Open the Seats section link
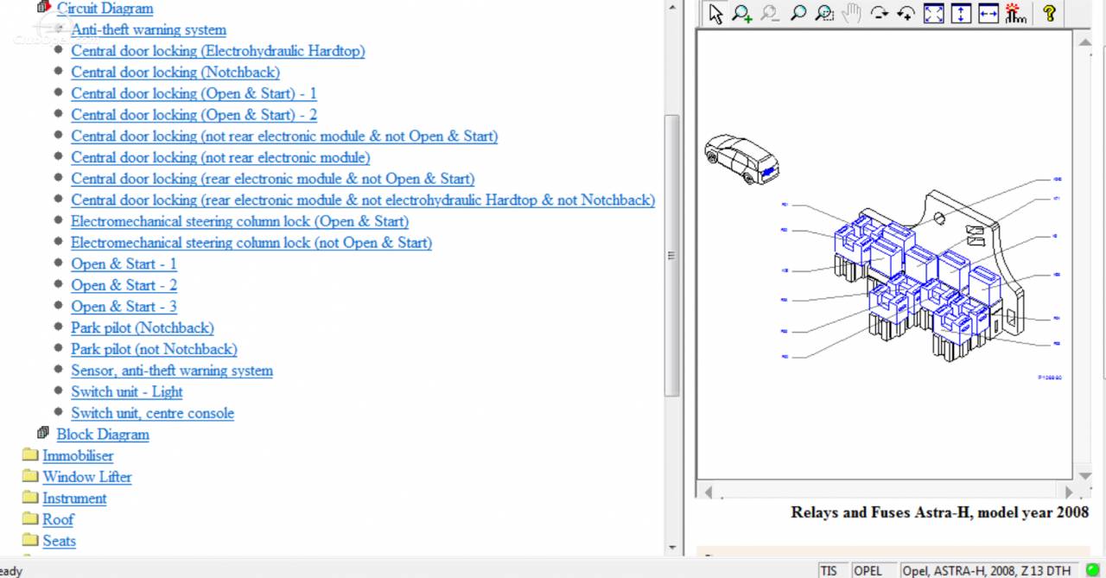The width and height of the screenshot is (1106, 578). pos(60,541)
